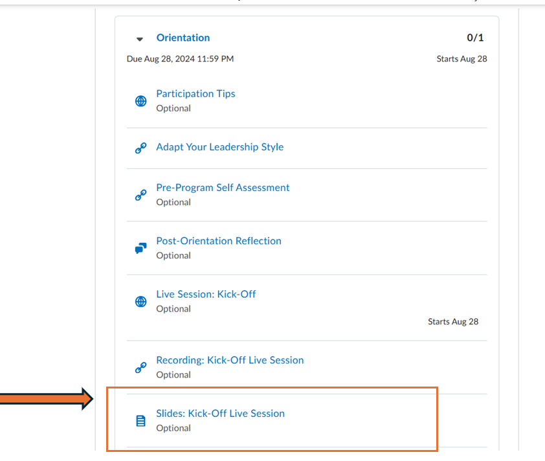Screen dimensions: 545x461
Task: Click the document icon beside Slides: Kick-Off Live Session
Action: point(140,421)
